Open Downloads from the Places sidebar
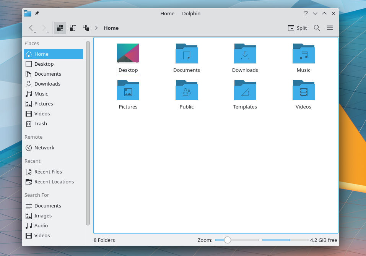This screenshot has height=256, width=366. [47, 84]
